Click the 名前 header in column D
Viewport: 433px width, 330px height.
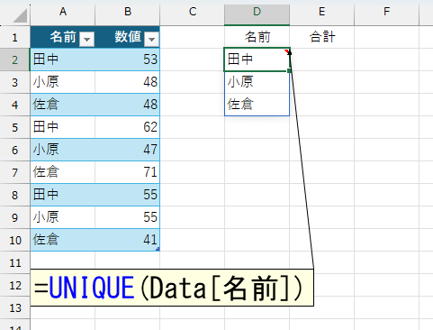pyautogui.click(x=257, y=37)
